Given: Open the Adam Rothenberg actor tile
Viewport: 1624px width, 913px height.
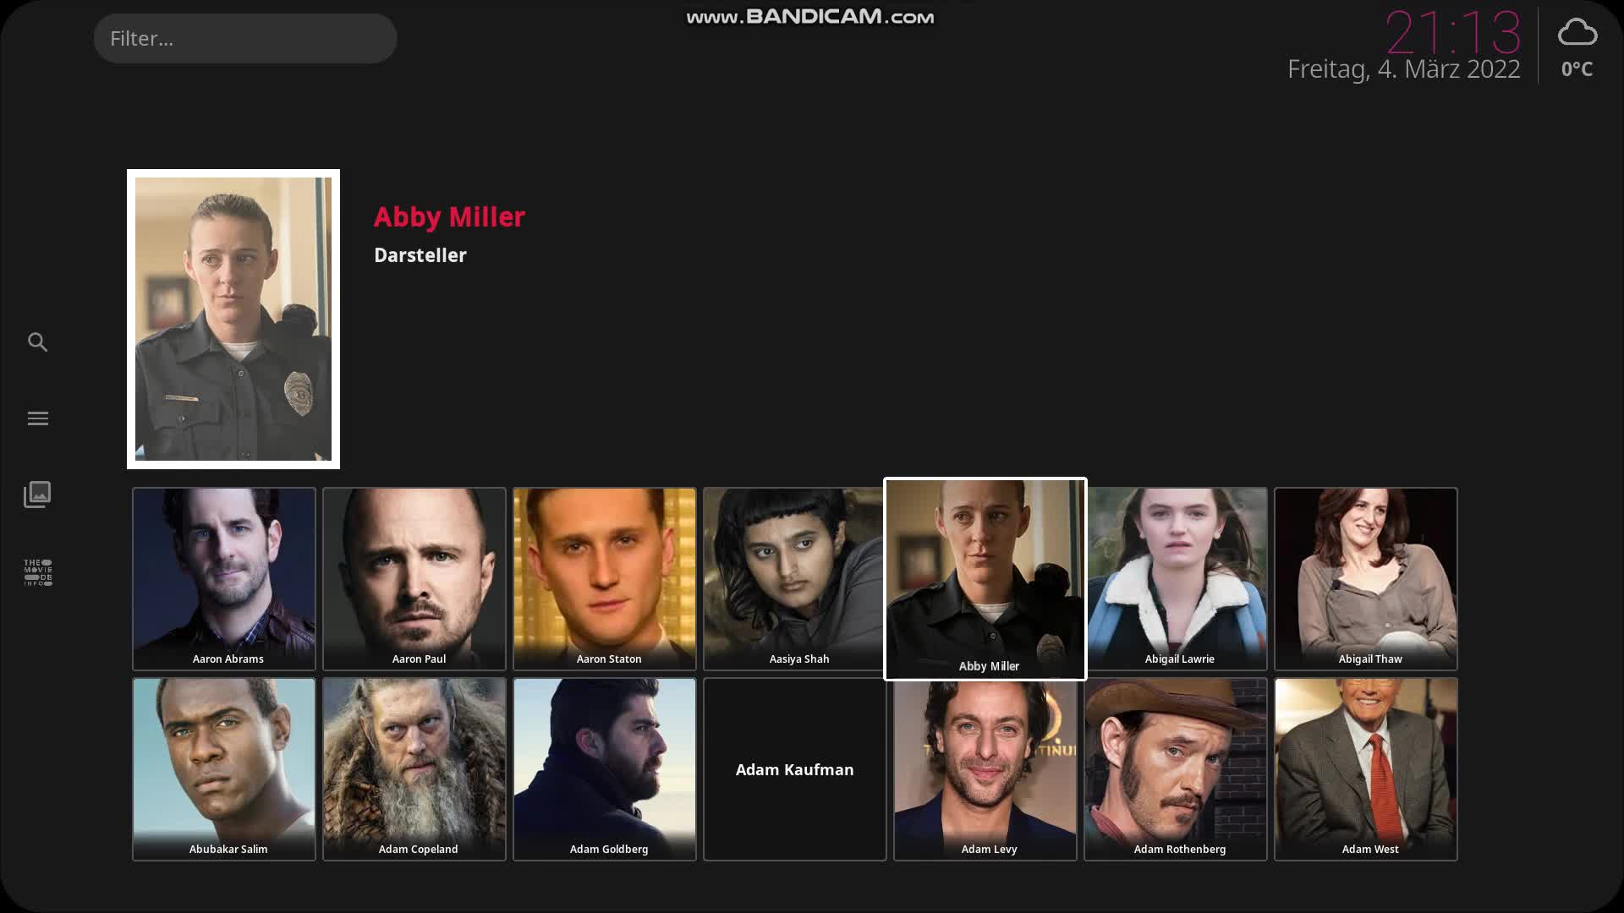Looking at the screenshot, I should [x=1176, y=769].
